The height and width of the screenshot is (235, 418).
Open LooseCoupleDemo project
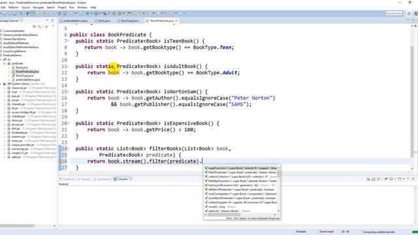tap(14, 51)
